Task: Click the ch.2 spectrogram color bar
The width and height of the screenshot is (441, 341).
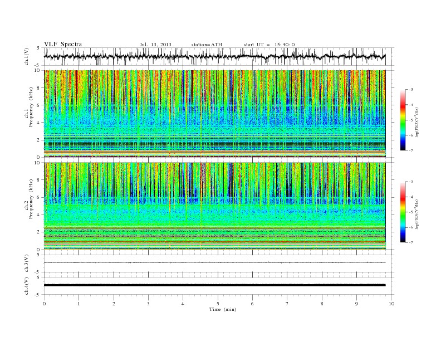Action: (x=403, y=212)
